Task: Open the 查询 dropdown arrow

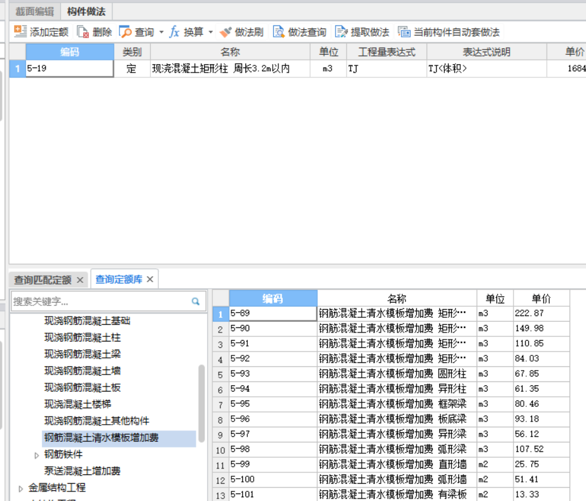Action: pyautogui.click(x=161, y=32)
